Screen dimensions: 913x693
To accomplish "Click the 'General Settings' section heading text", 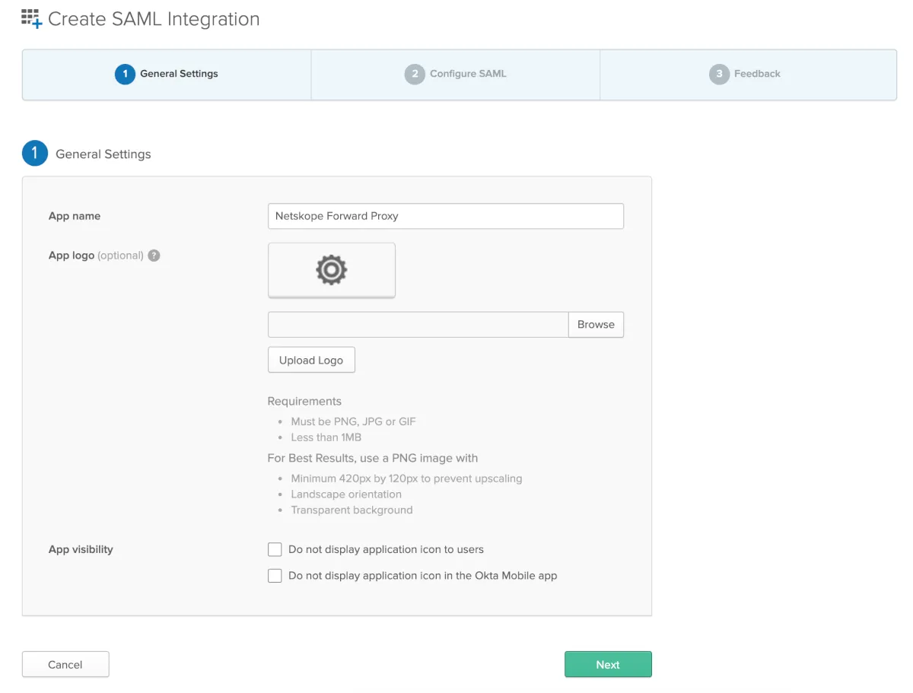I will pos(103,154).
